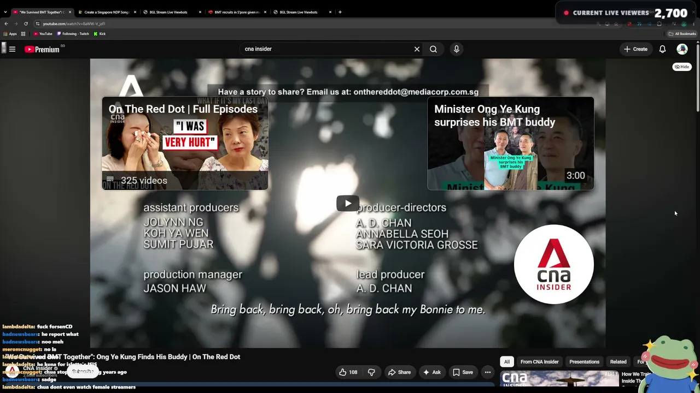The image size is (700, 393).
Task: Click the "Have a story to share?" email text
Action: coord(348,92)
